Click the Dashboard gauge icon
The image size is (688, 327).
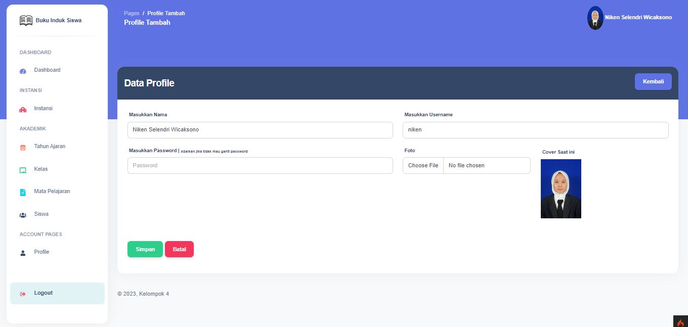tap(23, 71)
